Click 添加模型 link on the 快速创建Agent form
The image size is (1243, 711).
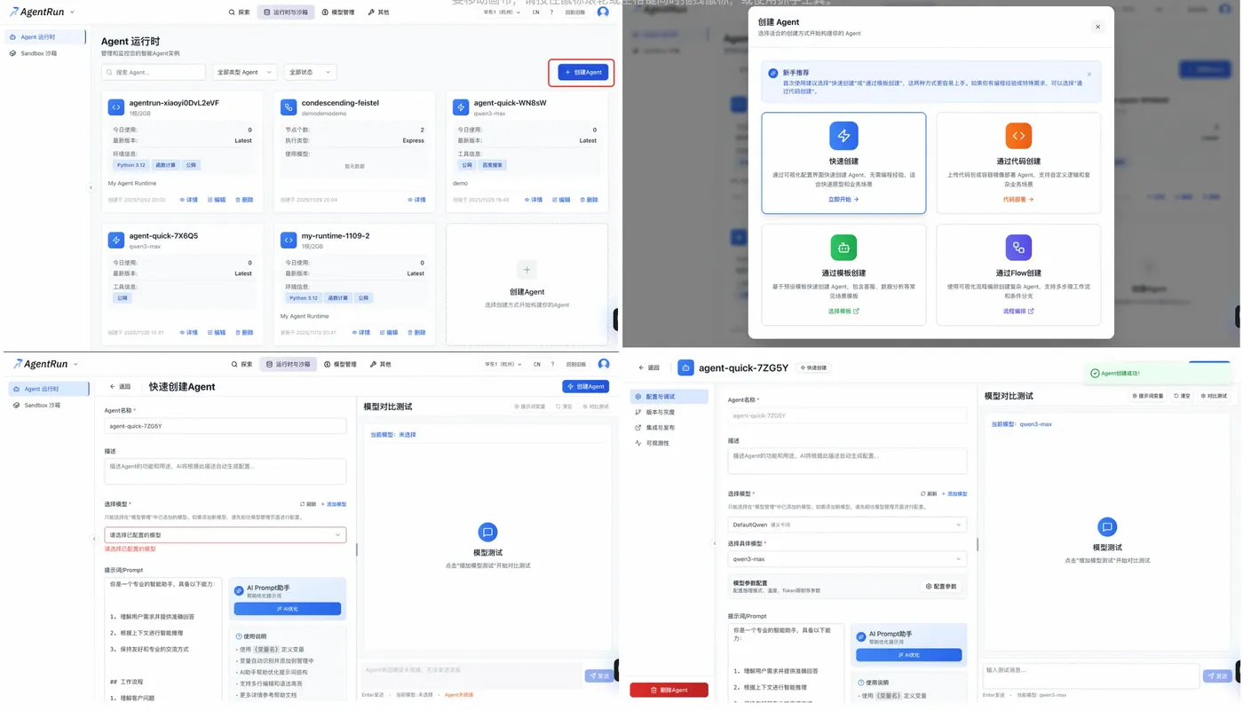pyautogui.click(x=334, y=504)
